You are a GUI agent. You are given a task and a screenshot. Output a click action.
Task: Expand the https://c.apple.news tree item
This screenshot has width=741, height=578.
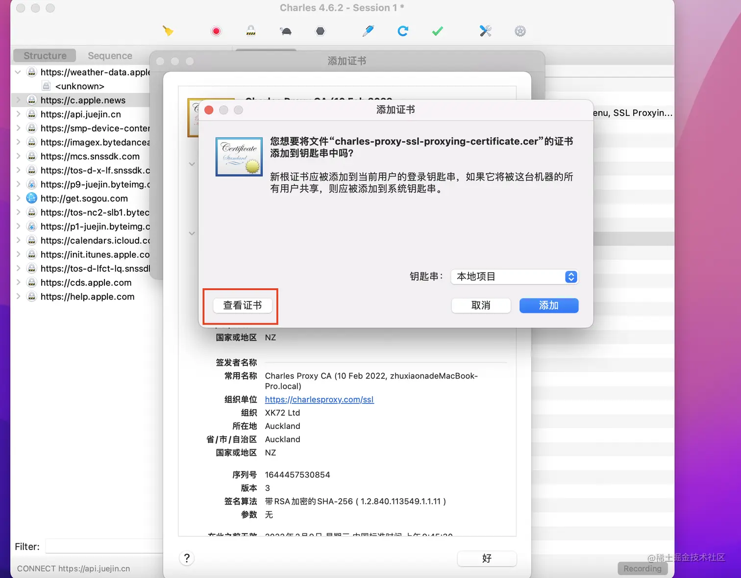18,100
